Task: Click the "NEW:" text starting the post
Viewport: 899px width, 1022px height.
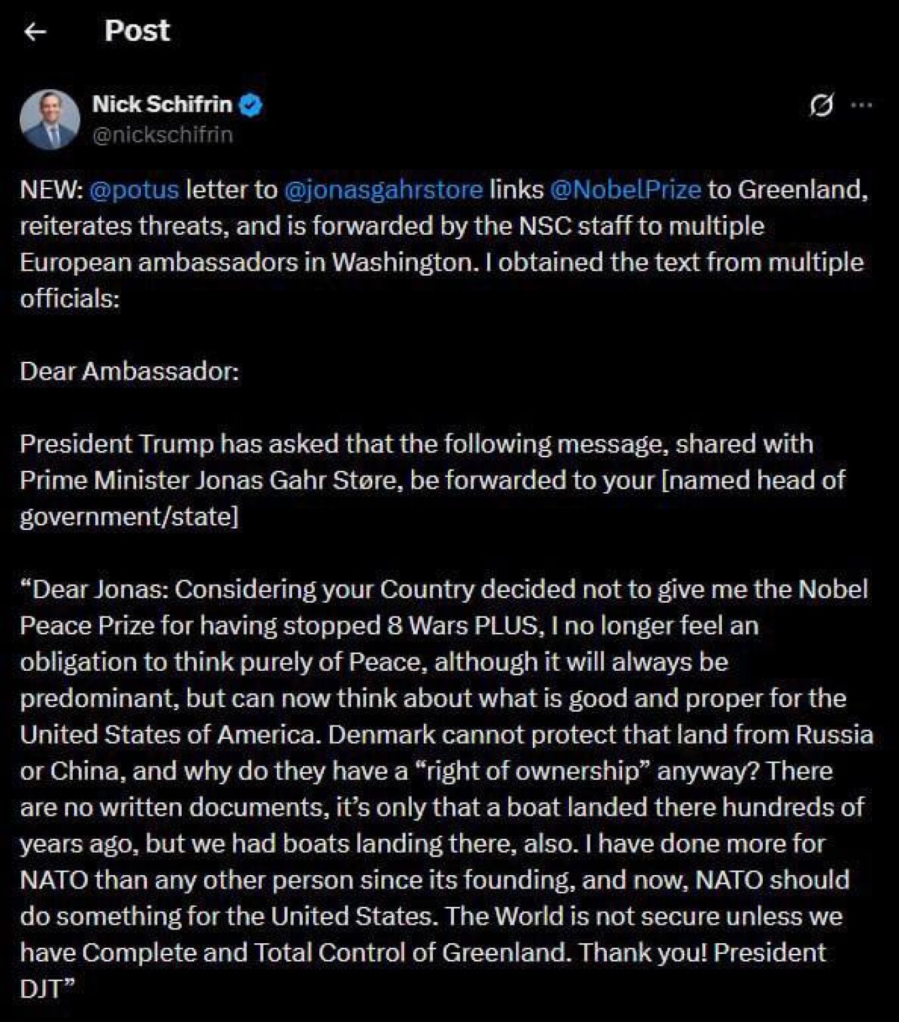Action: [52, 190]
